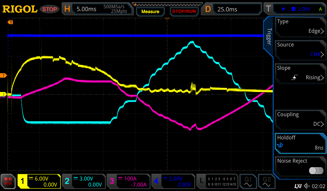Click the GII waveform generator icon
The image size is (327, 191).
pos(267,181)
